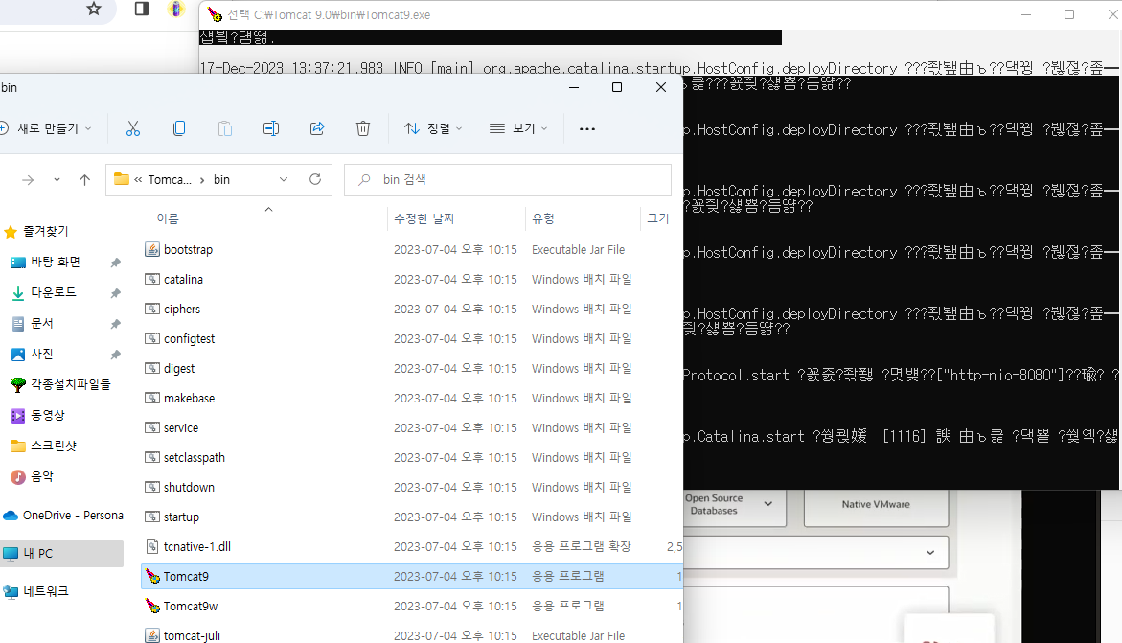Image resolution: width=1122 pixels, height=643 pixels.
Task: Sort by 유형 column header
Action: (543, 218)
